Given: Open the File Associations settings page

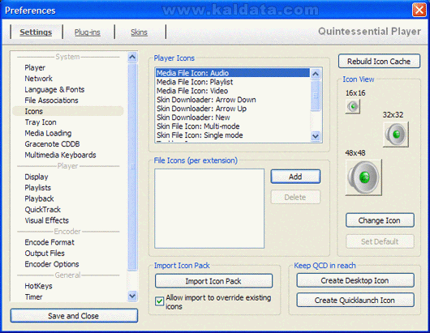Looking at the screenshot, I should coord(52,100).
